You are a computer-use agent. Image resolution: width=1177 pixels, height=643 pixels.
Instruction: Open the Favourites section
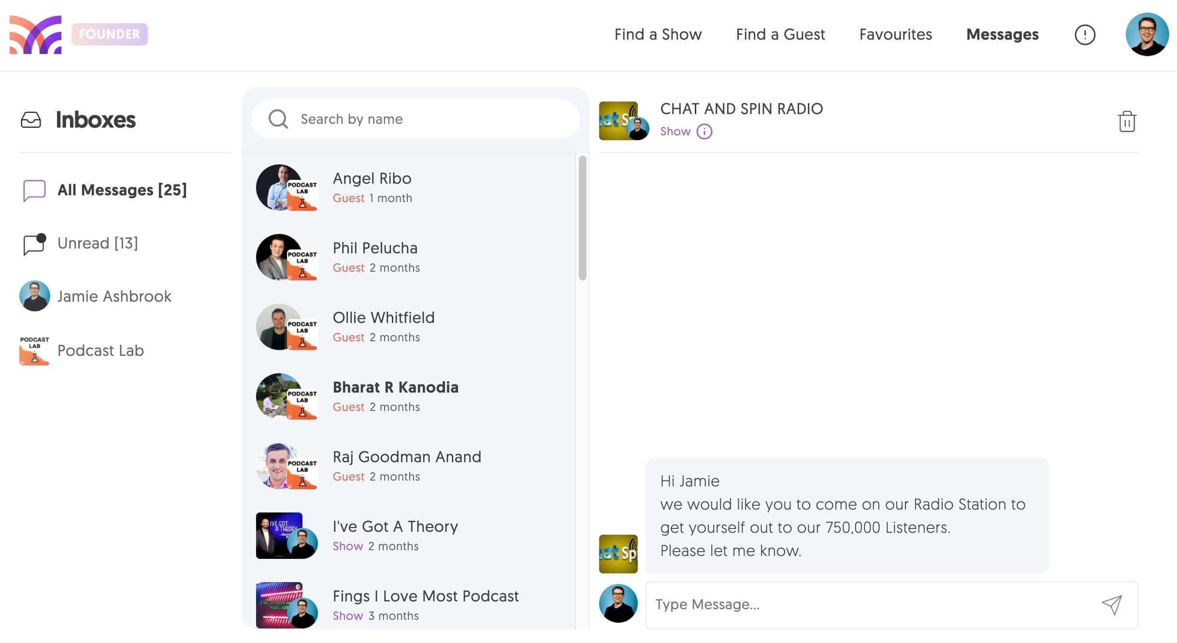pos(895,34)
